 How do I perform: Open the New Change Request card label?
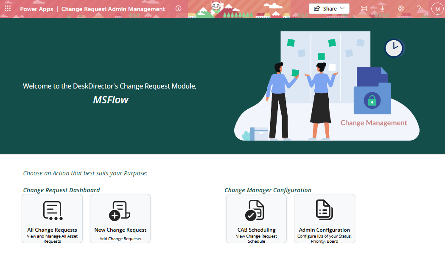[120, 230]
